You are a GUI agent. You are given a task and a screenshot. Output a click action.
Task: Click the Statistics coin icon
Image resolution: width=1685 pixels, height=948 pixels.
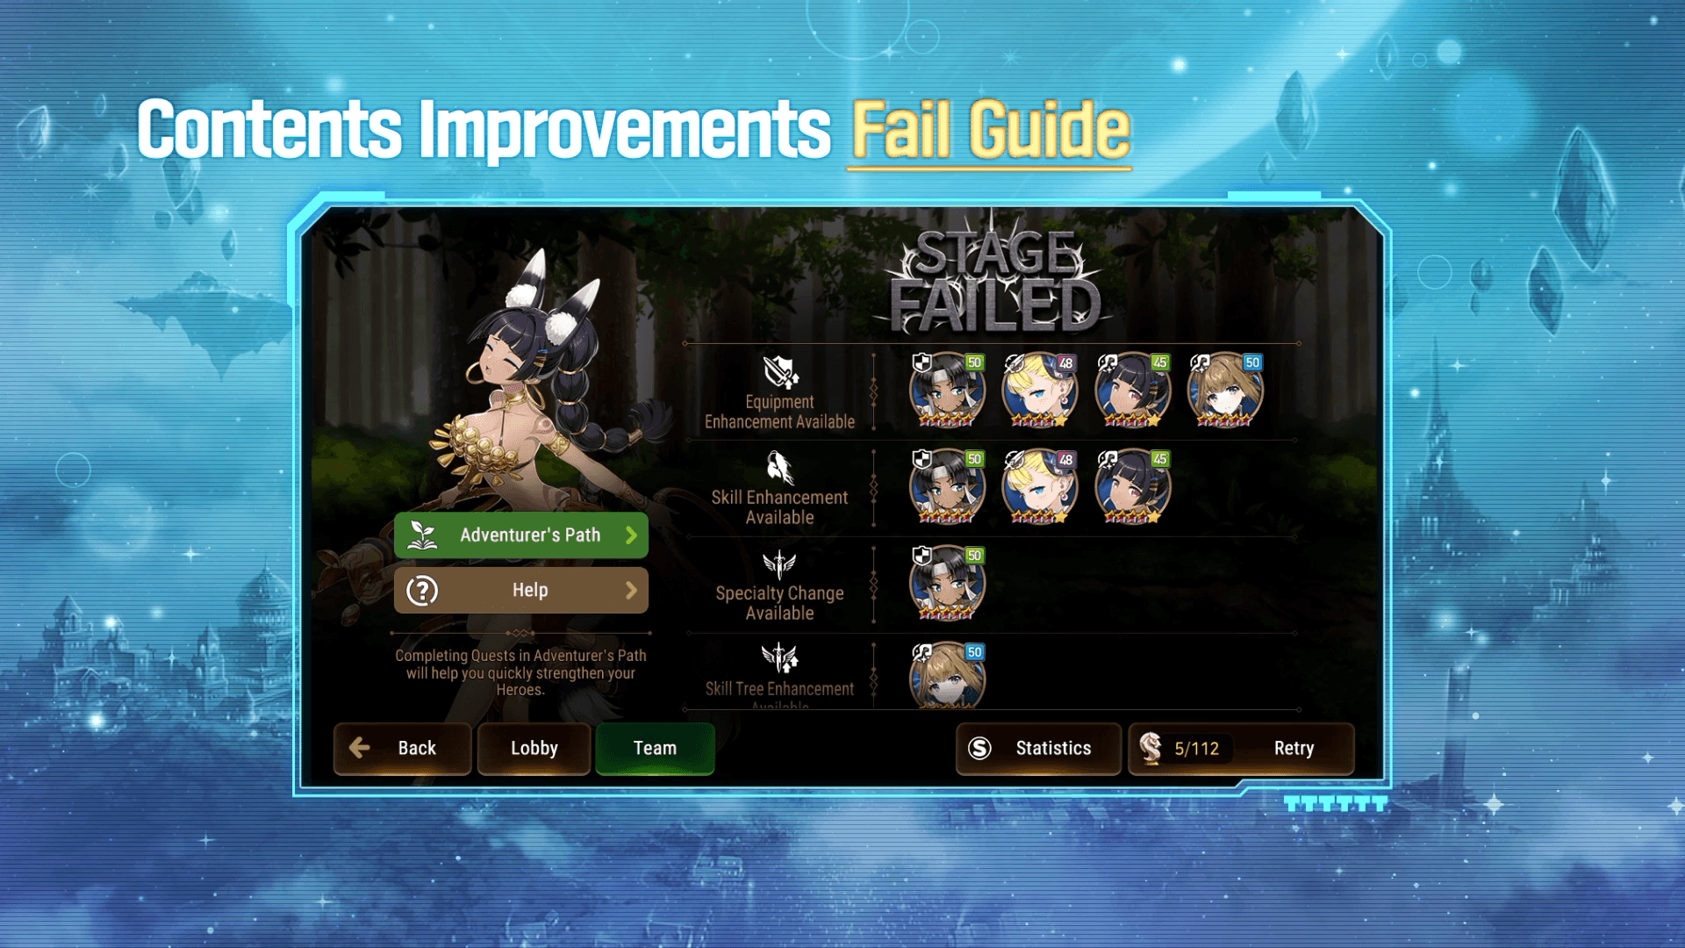[979, 747]
